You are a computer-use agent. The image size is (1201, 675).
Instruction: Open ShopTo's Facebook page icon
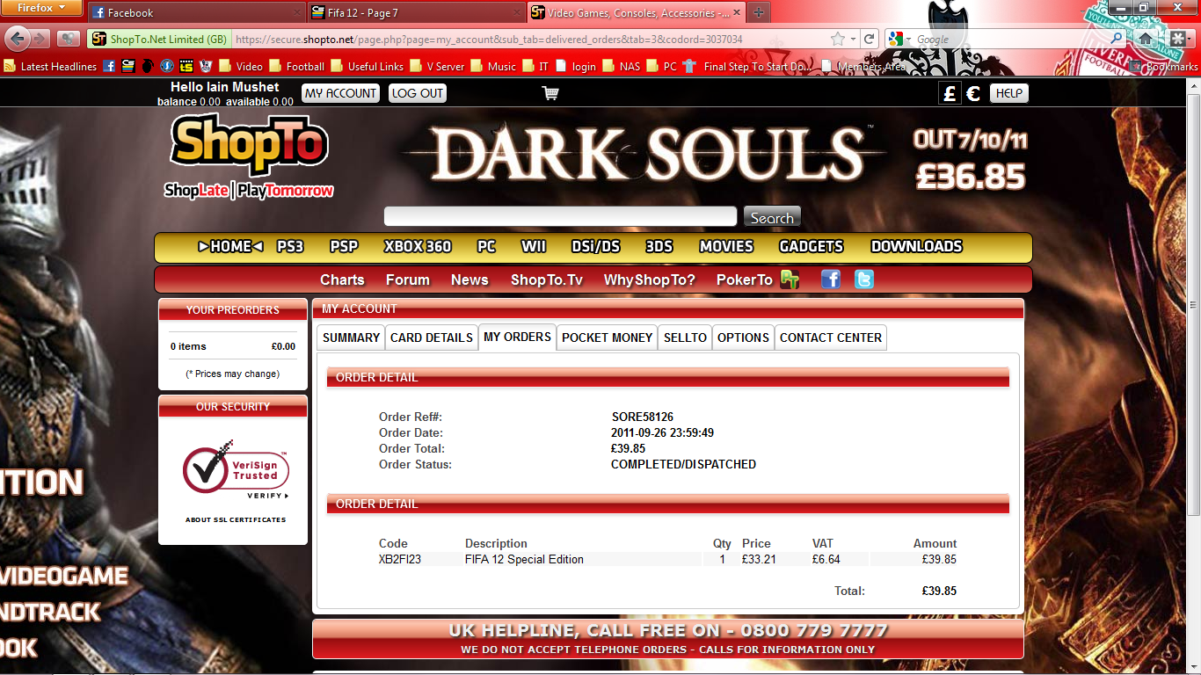830,279
